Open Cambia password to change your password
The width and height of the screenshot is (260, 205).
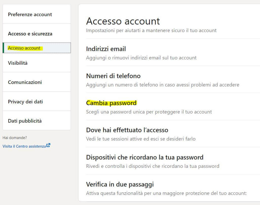tap(112, 103)
